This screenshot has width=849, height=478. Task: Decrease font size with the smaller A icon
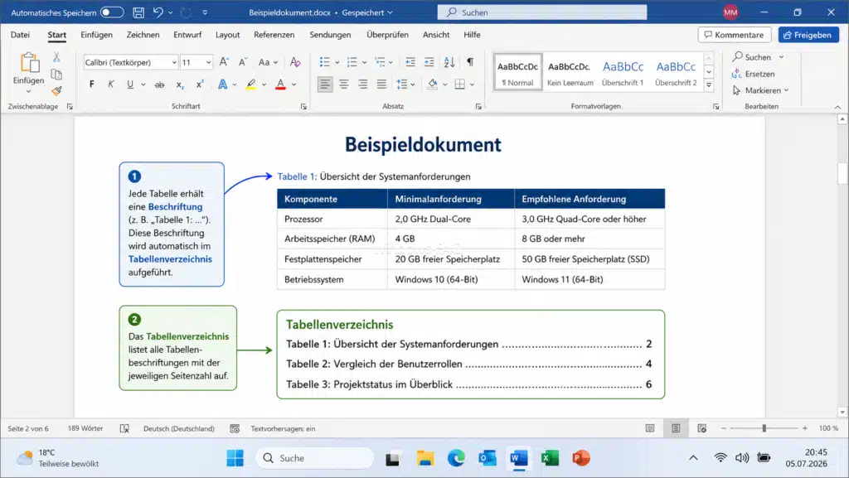coord(243,62)
